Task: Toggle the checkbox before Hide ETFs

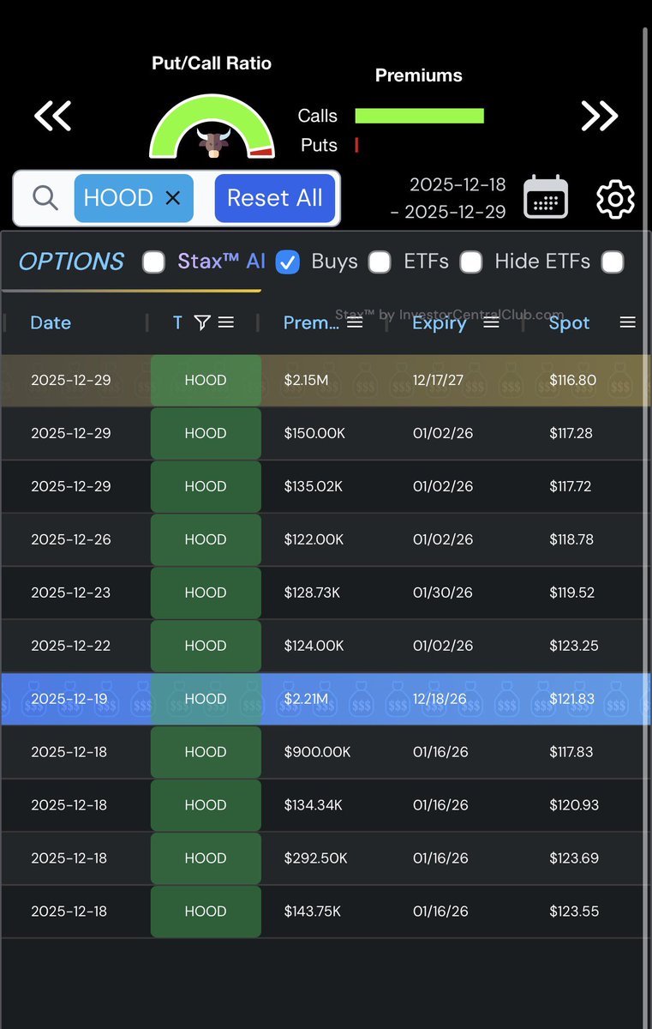Action: coord(470,262)
